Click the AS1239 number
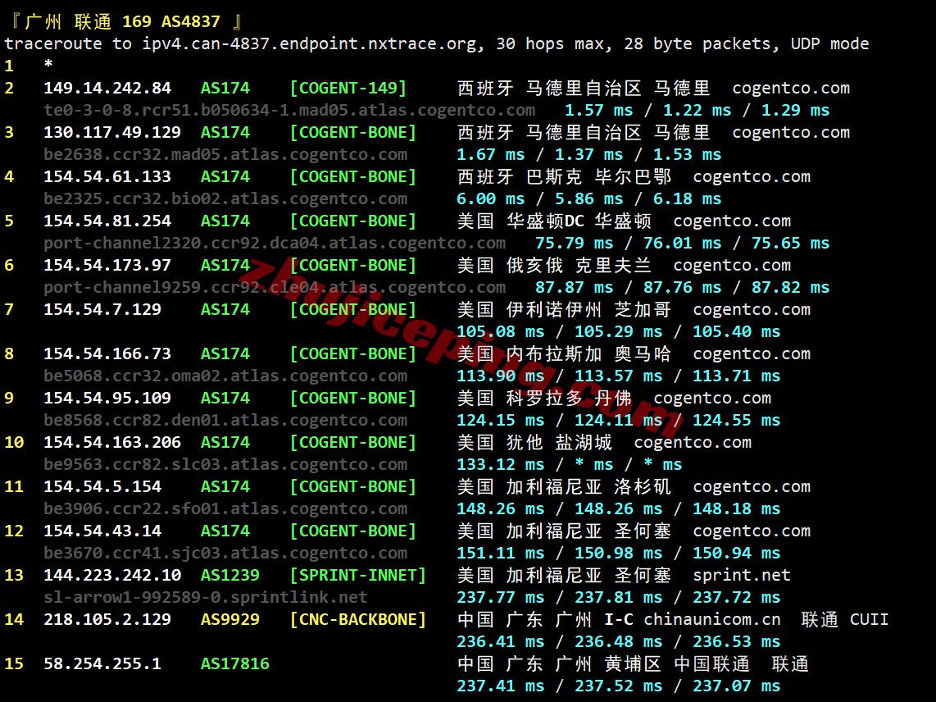This screenshot has width=936, height=702. [230, 575]
